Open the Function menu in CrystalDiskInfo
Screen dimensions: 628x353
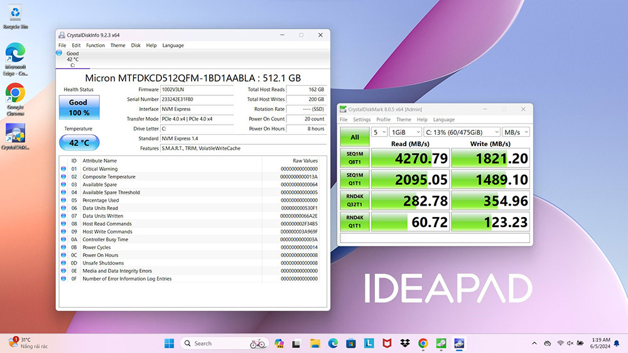click(95, 45)
